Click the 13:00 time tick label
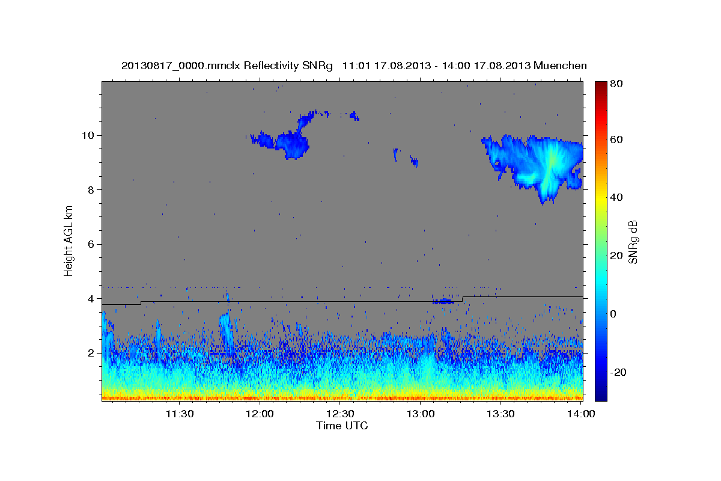721x481 pixels. coord(421,414)
